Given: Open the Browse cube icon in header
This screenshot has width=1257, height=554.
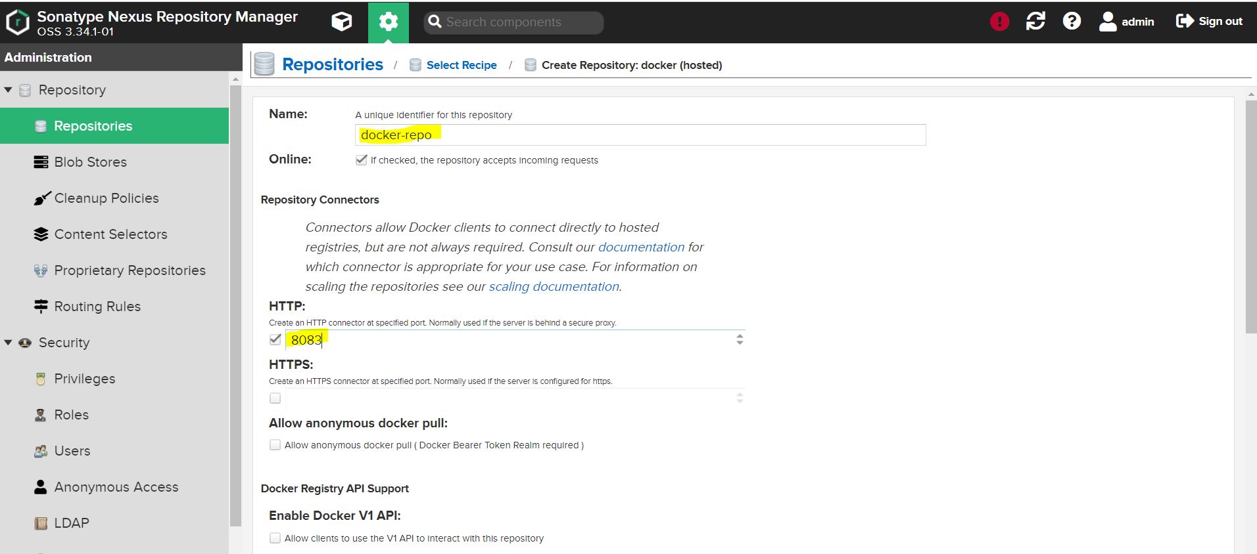Looking at the screenshot, I should point(341,22).
